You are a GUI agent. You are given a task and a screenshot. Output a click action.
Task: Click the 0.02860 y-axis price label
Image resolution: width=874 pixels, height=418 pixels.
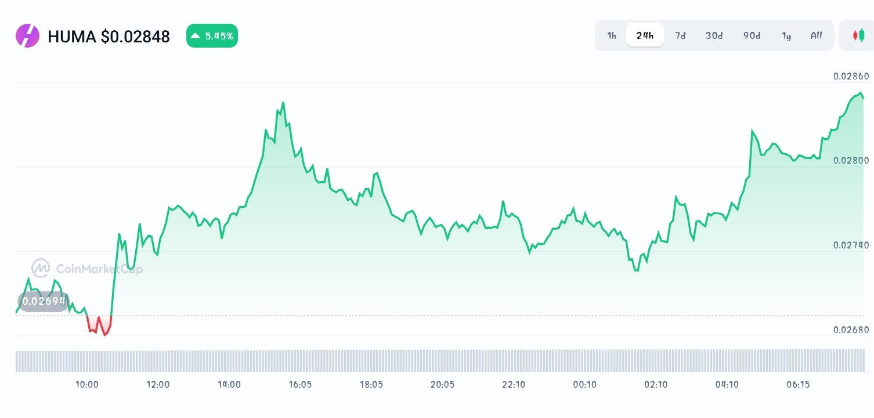(851, 76)
